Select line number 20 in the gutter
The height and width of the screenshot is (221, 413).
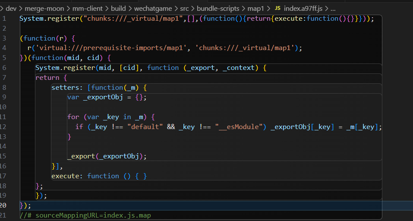point(4,205)
